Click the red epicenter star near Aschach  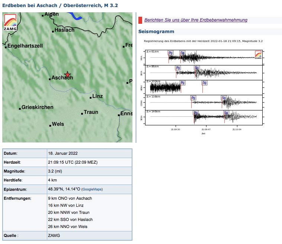click(x=67, y=75)
